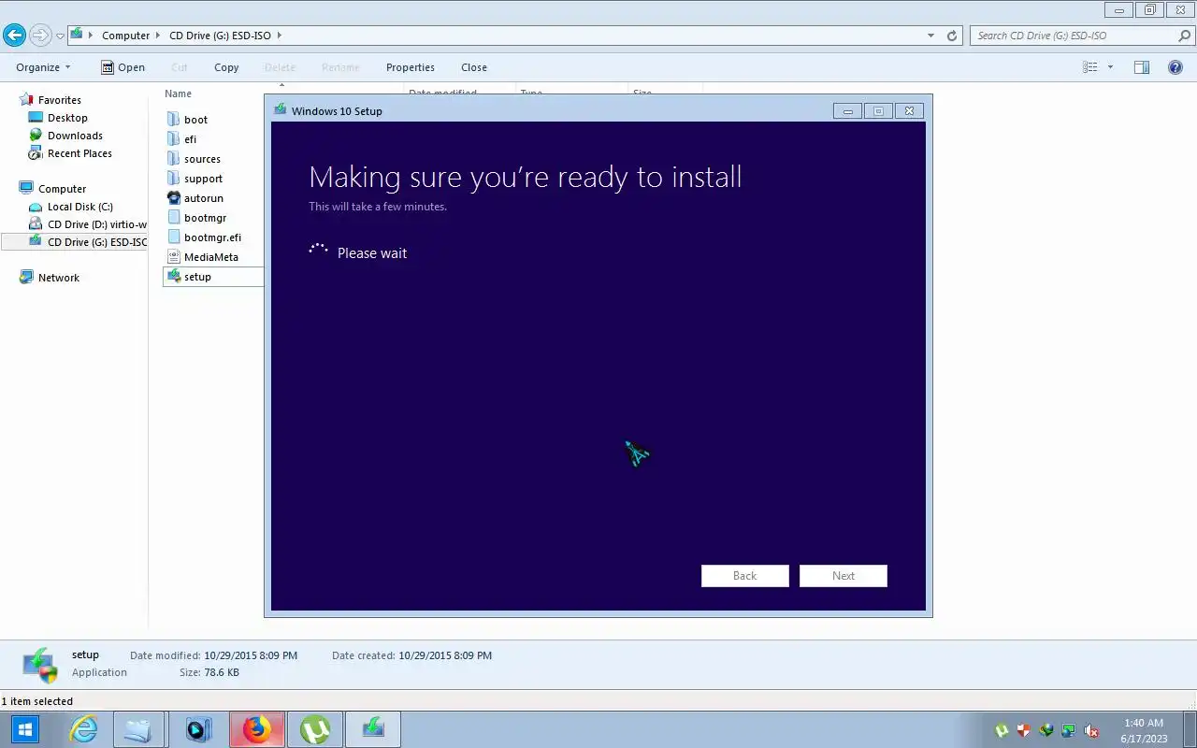1197x748 pixels.
Task: Open Firefox from taskbar
Action: 257,729
